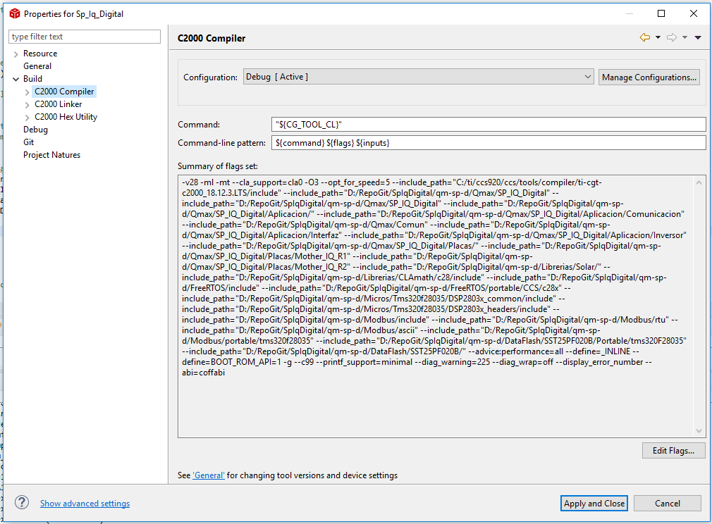
Task: Click Apply and Close
Action: [594, 503]
